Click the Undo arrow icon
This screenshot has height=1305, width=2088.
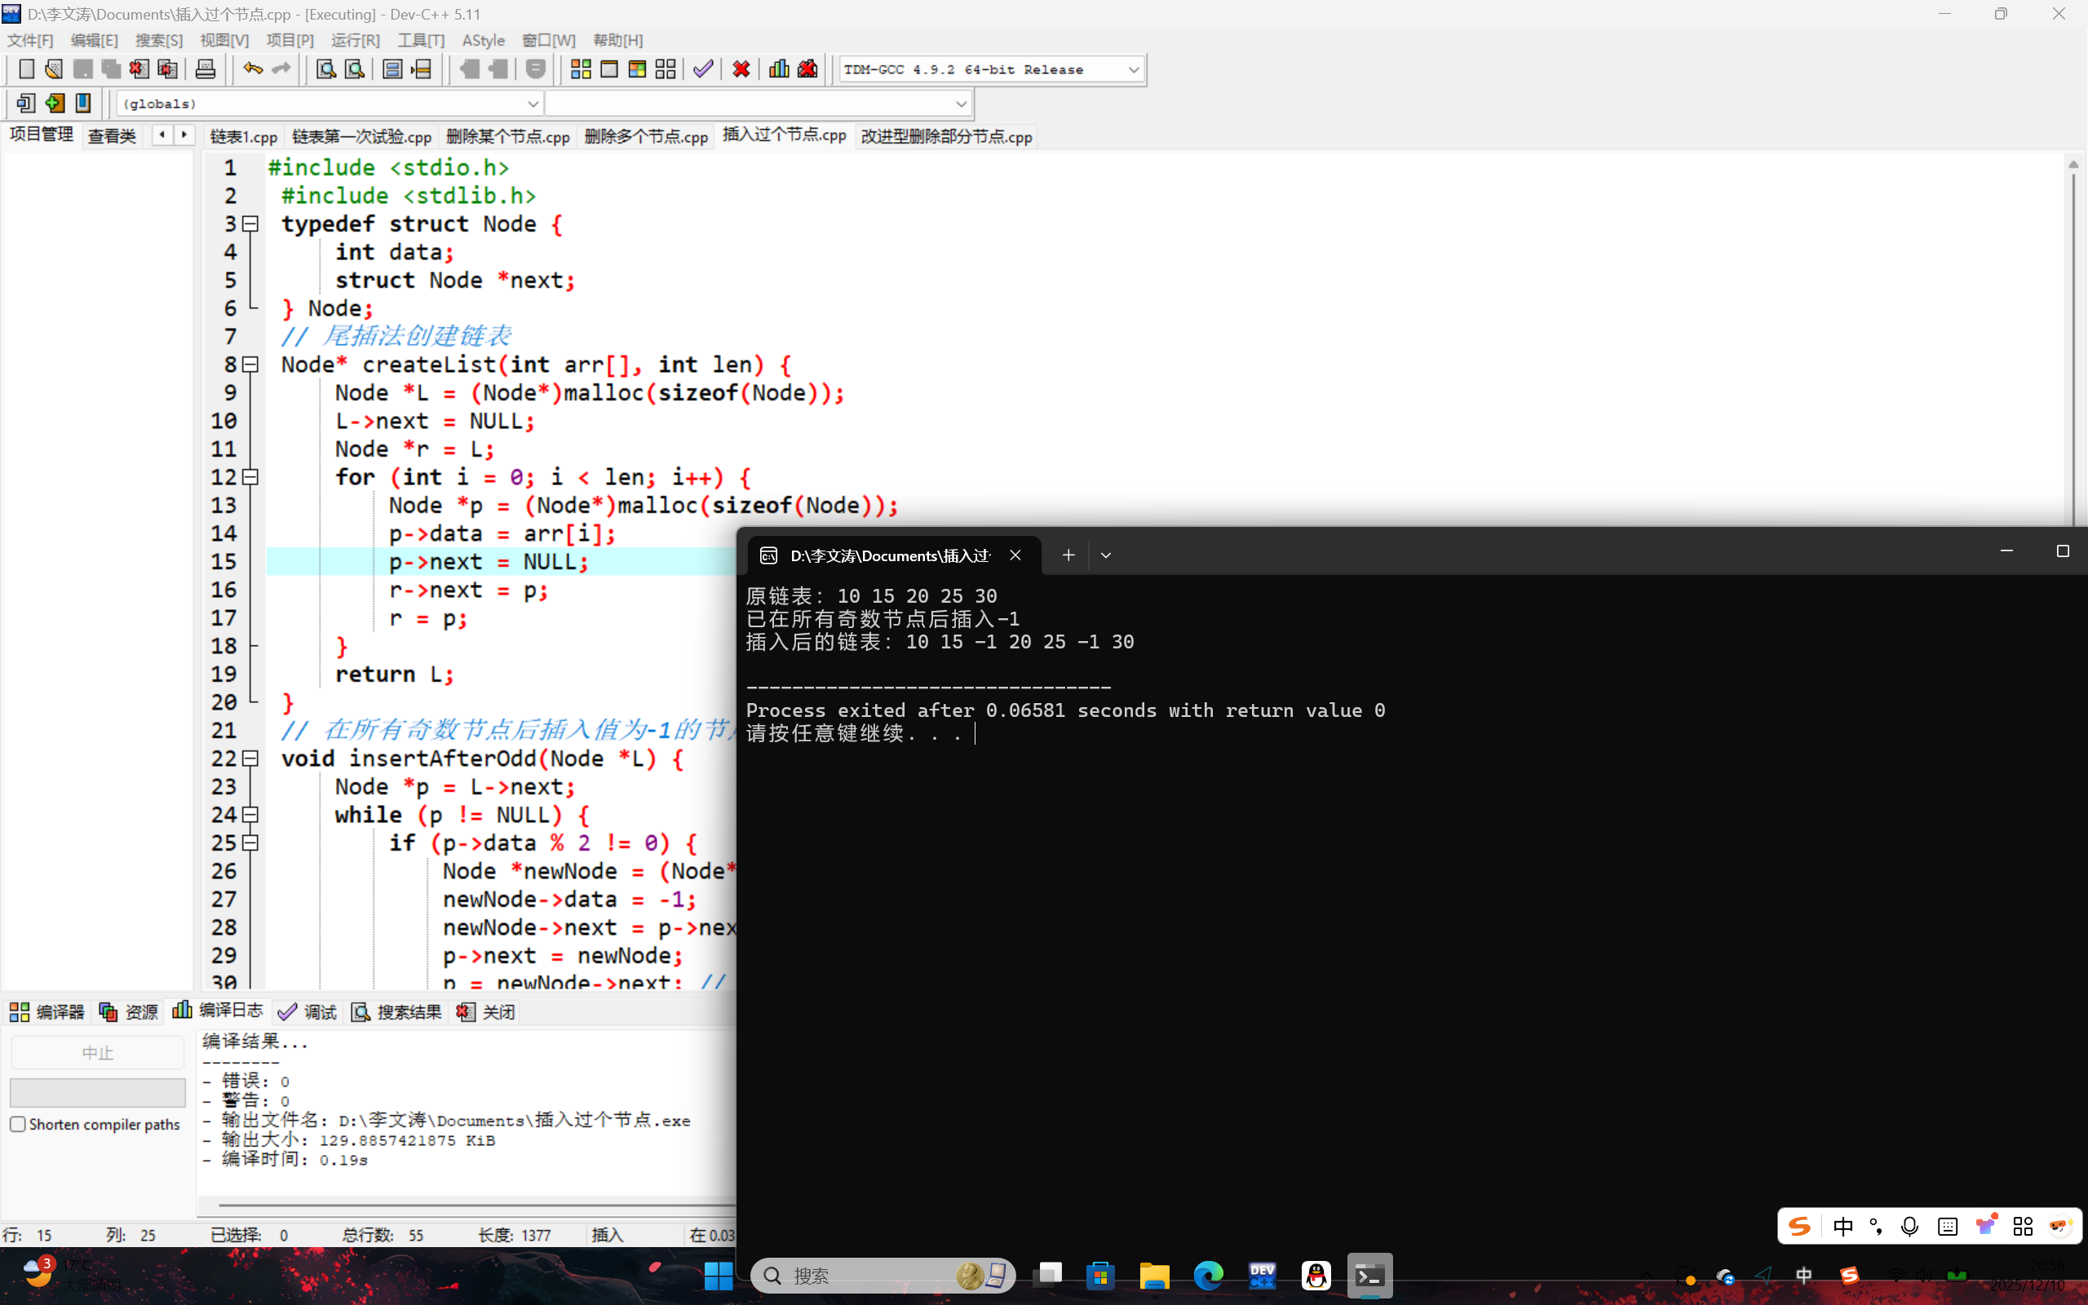(252, 69)
